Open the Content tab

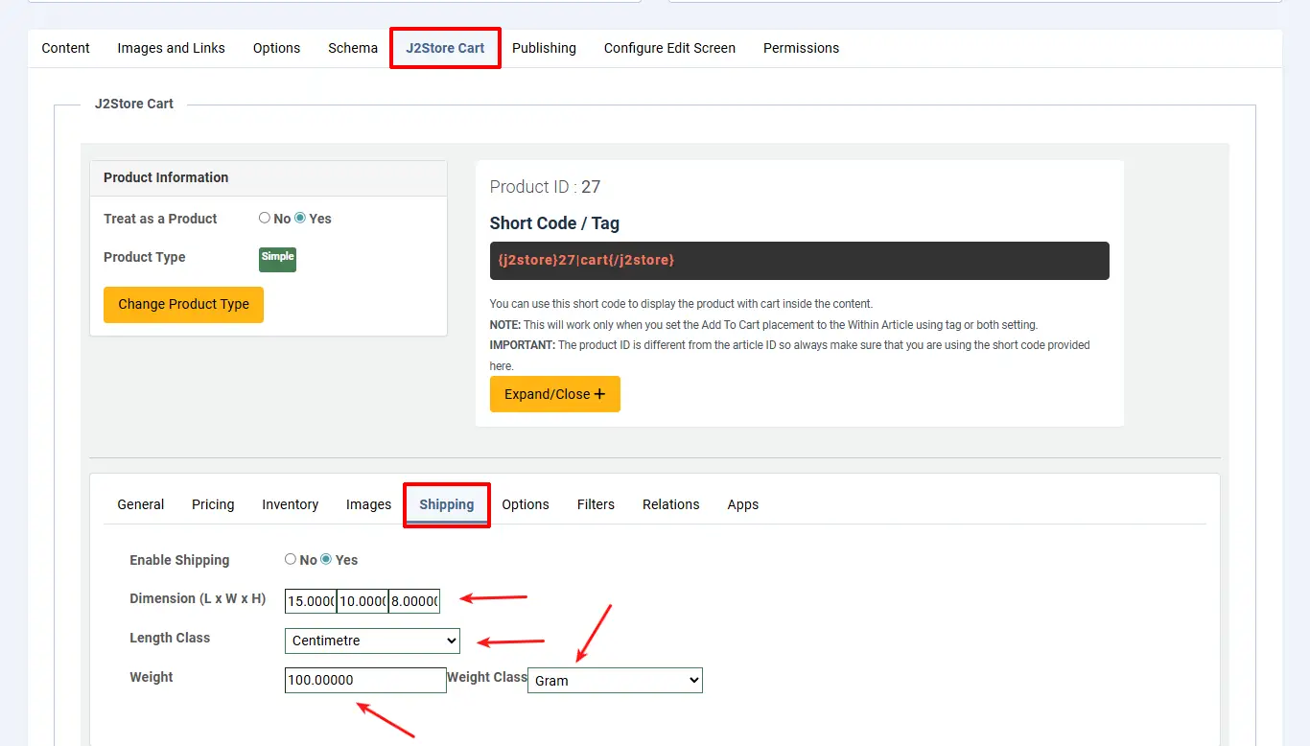tap(66, 48)
